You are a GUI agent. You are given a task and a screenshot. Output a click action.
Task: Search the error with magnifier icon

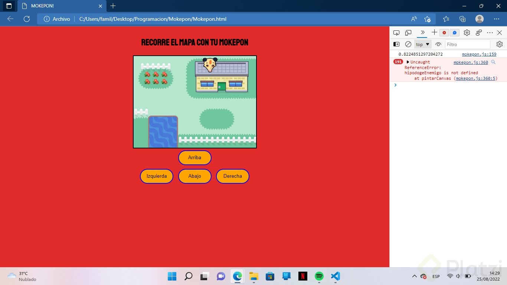[493, 62]
